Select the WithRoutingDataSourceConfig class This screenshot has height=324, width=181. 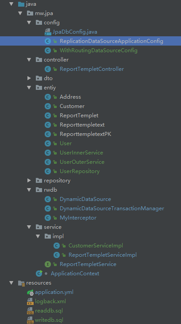(99, 50)
